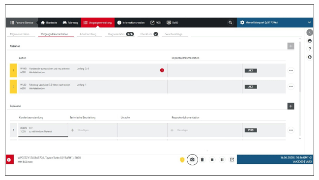Viewport: 319px width, 180px height.
Task: Open more options for WKK8 action
Action: click(x=291, y=70)
